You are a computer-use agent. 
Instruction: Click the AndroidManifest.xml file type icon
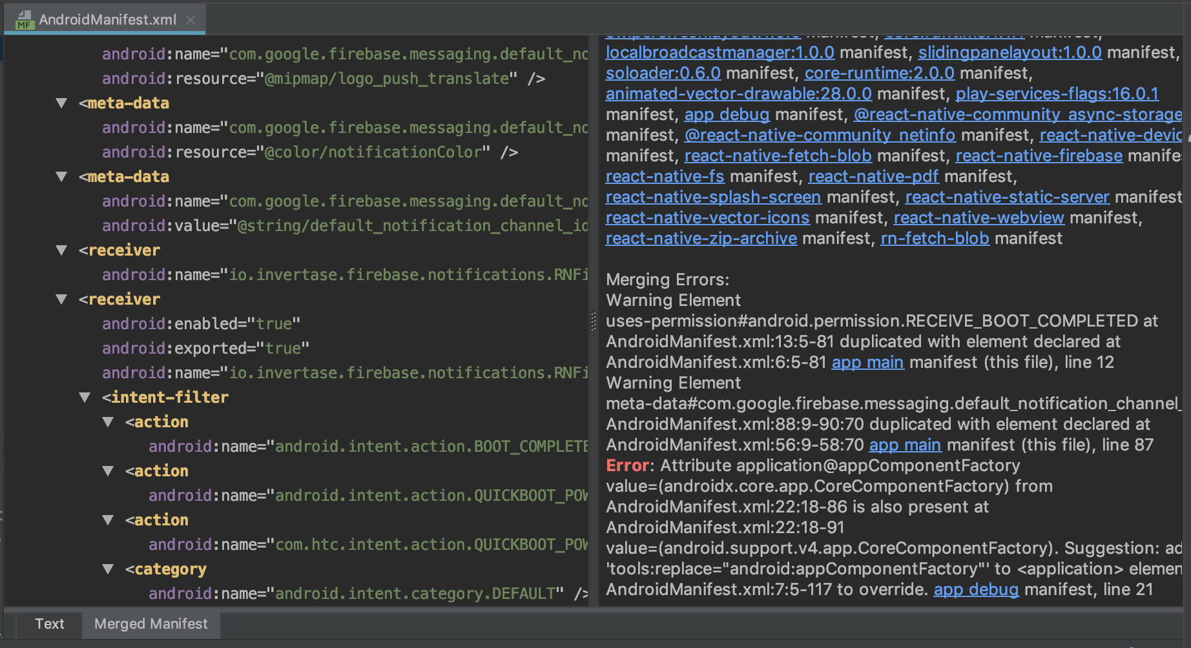click(25, 19)
